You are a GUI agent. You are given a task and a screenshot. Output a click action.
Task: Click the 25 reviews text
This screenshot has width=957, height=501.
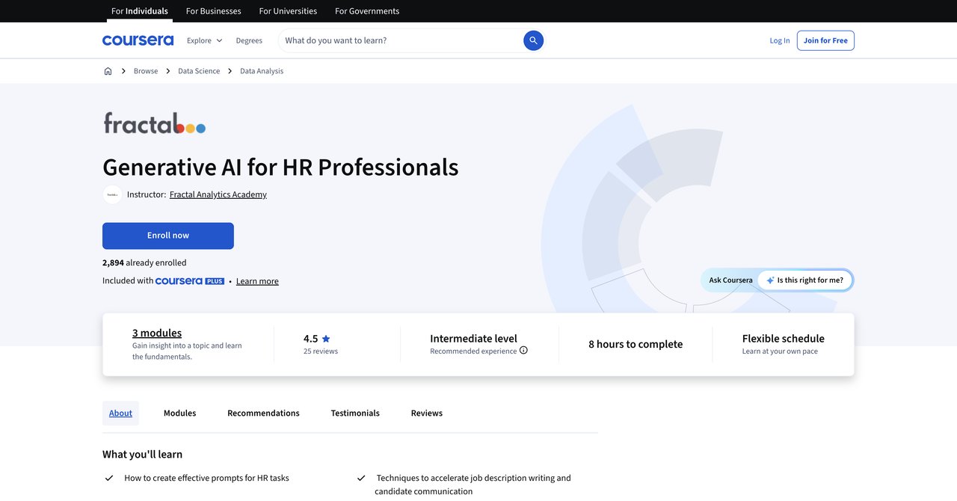click(321, 351)
